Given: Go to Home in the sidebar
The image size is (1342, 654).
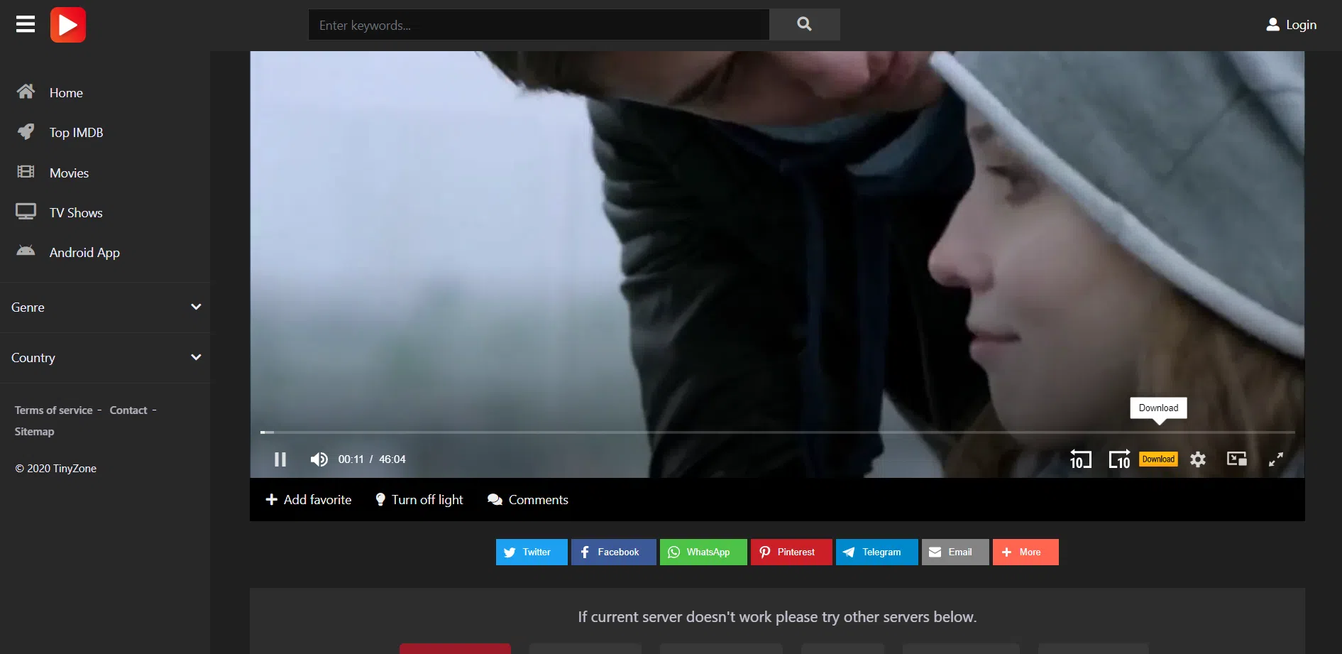Looking at the screenshot, I should [x=66, y=93].
